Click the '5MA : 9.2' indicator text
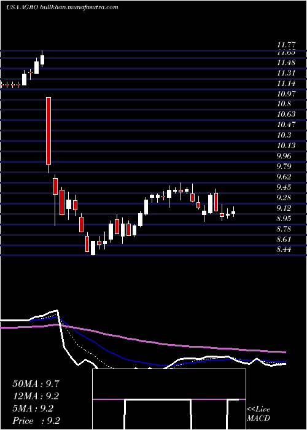 (33, 408)
